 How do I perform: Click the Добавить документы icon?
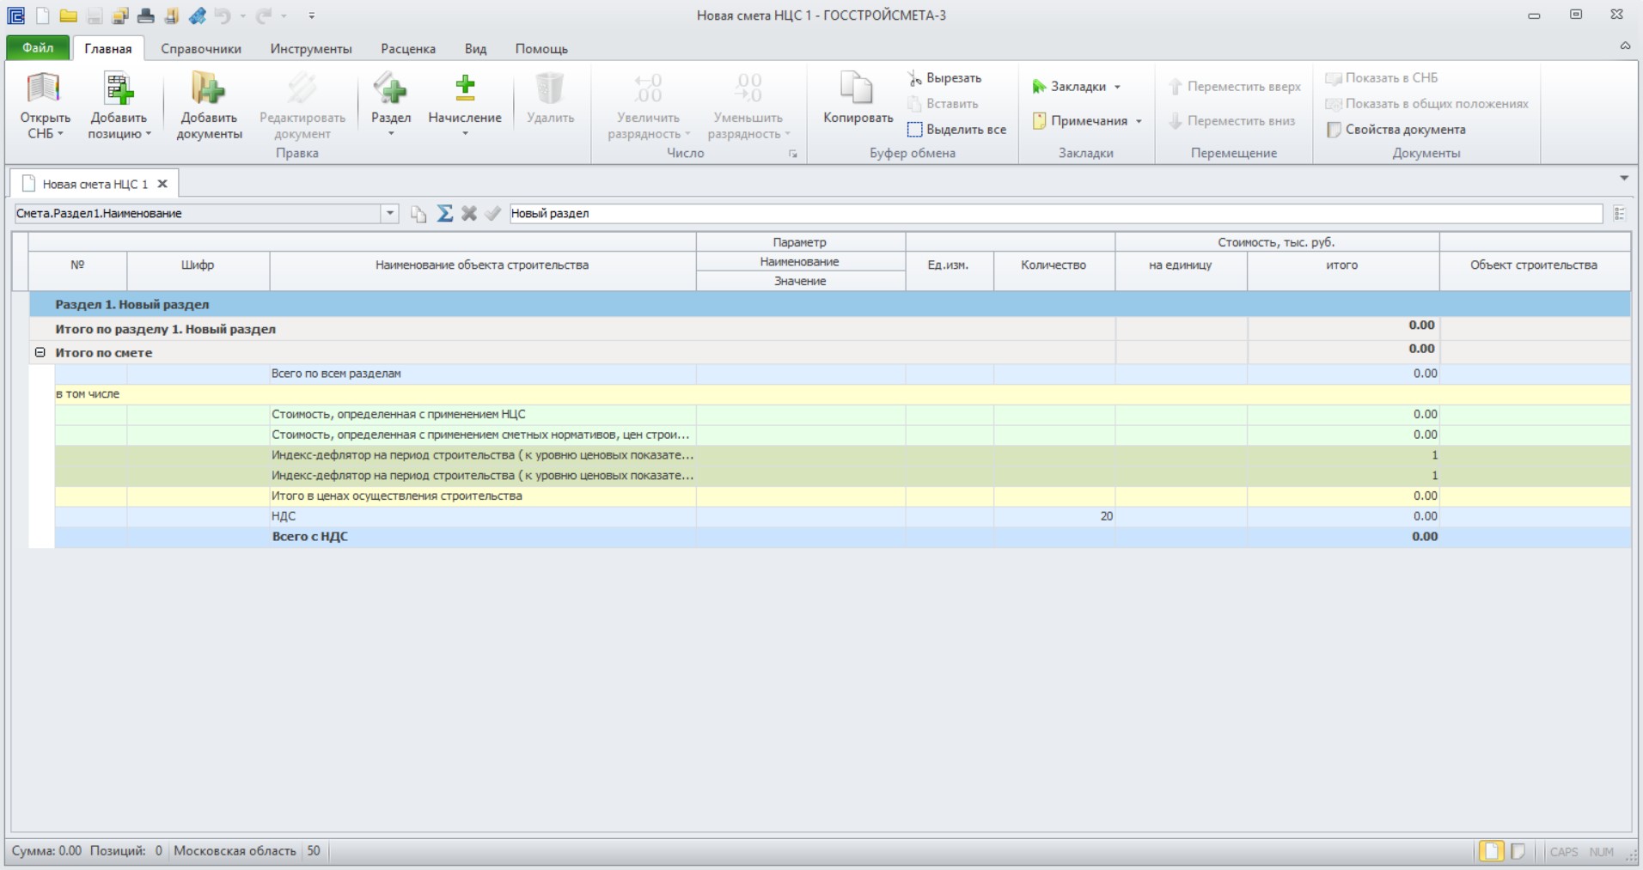(208, 88)
